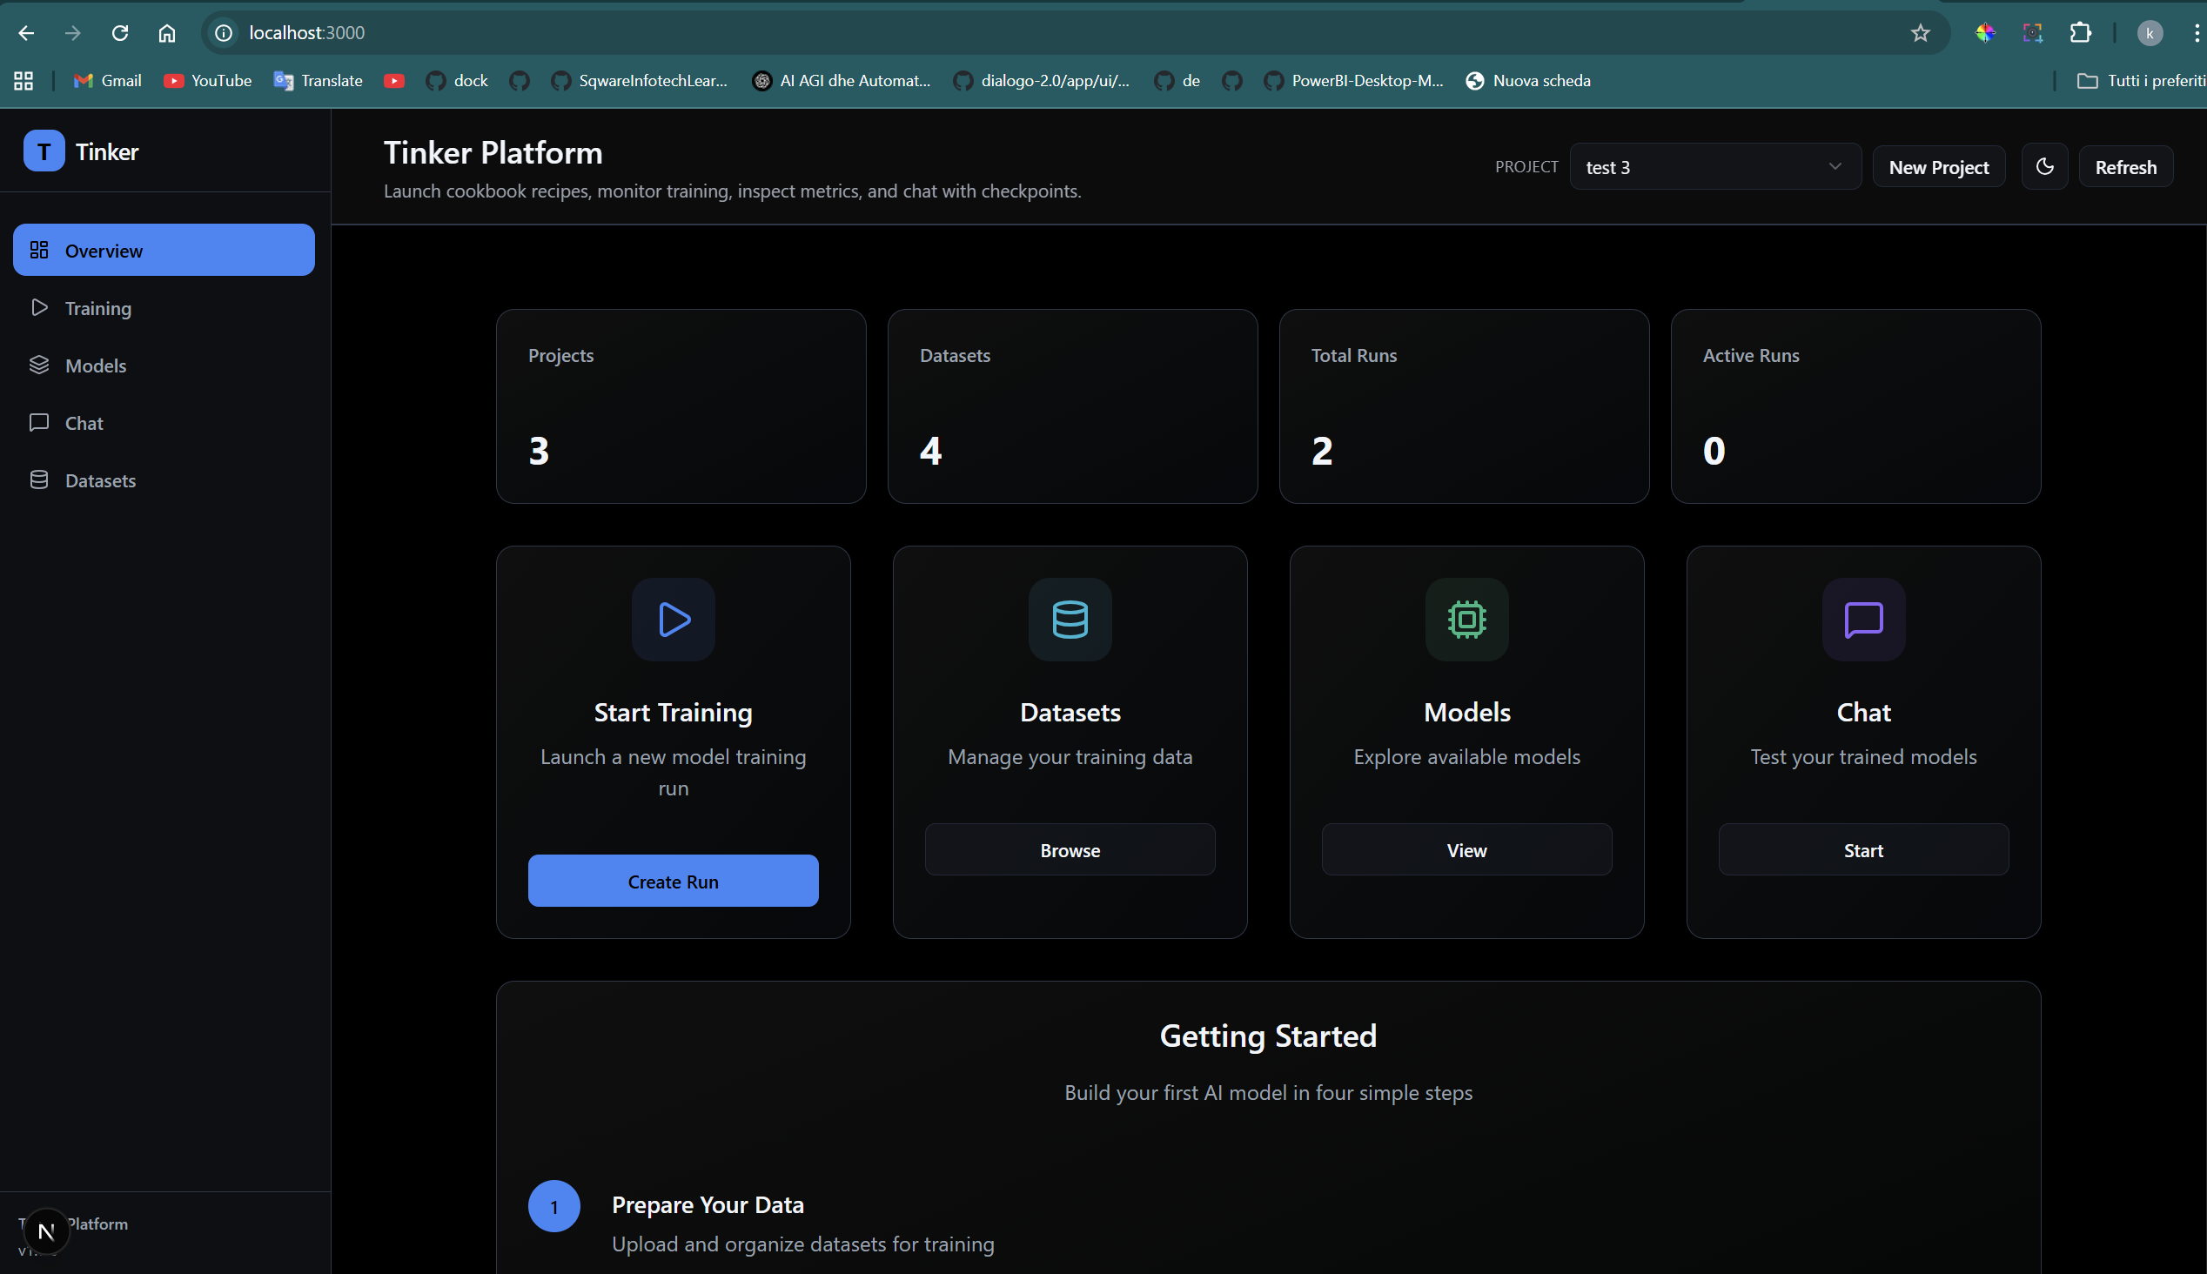Click the Models chip icon on the Models card
Image resolution: width=2207 pixels, height=1274 pixels.
coord(1466,620)
